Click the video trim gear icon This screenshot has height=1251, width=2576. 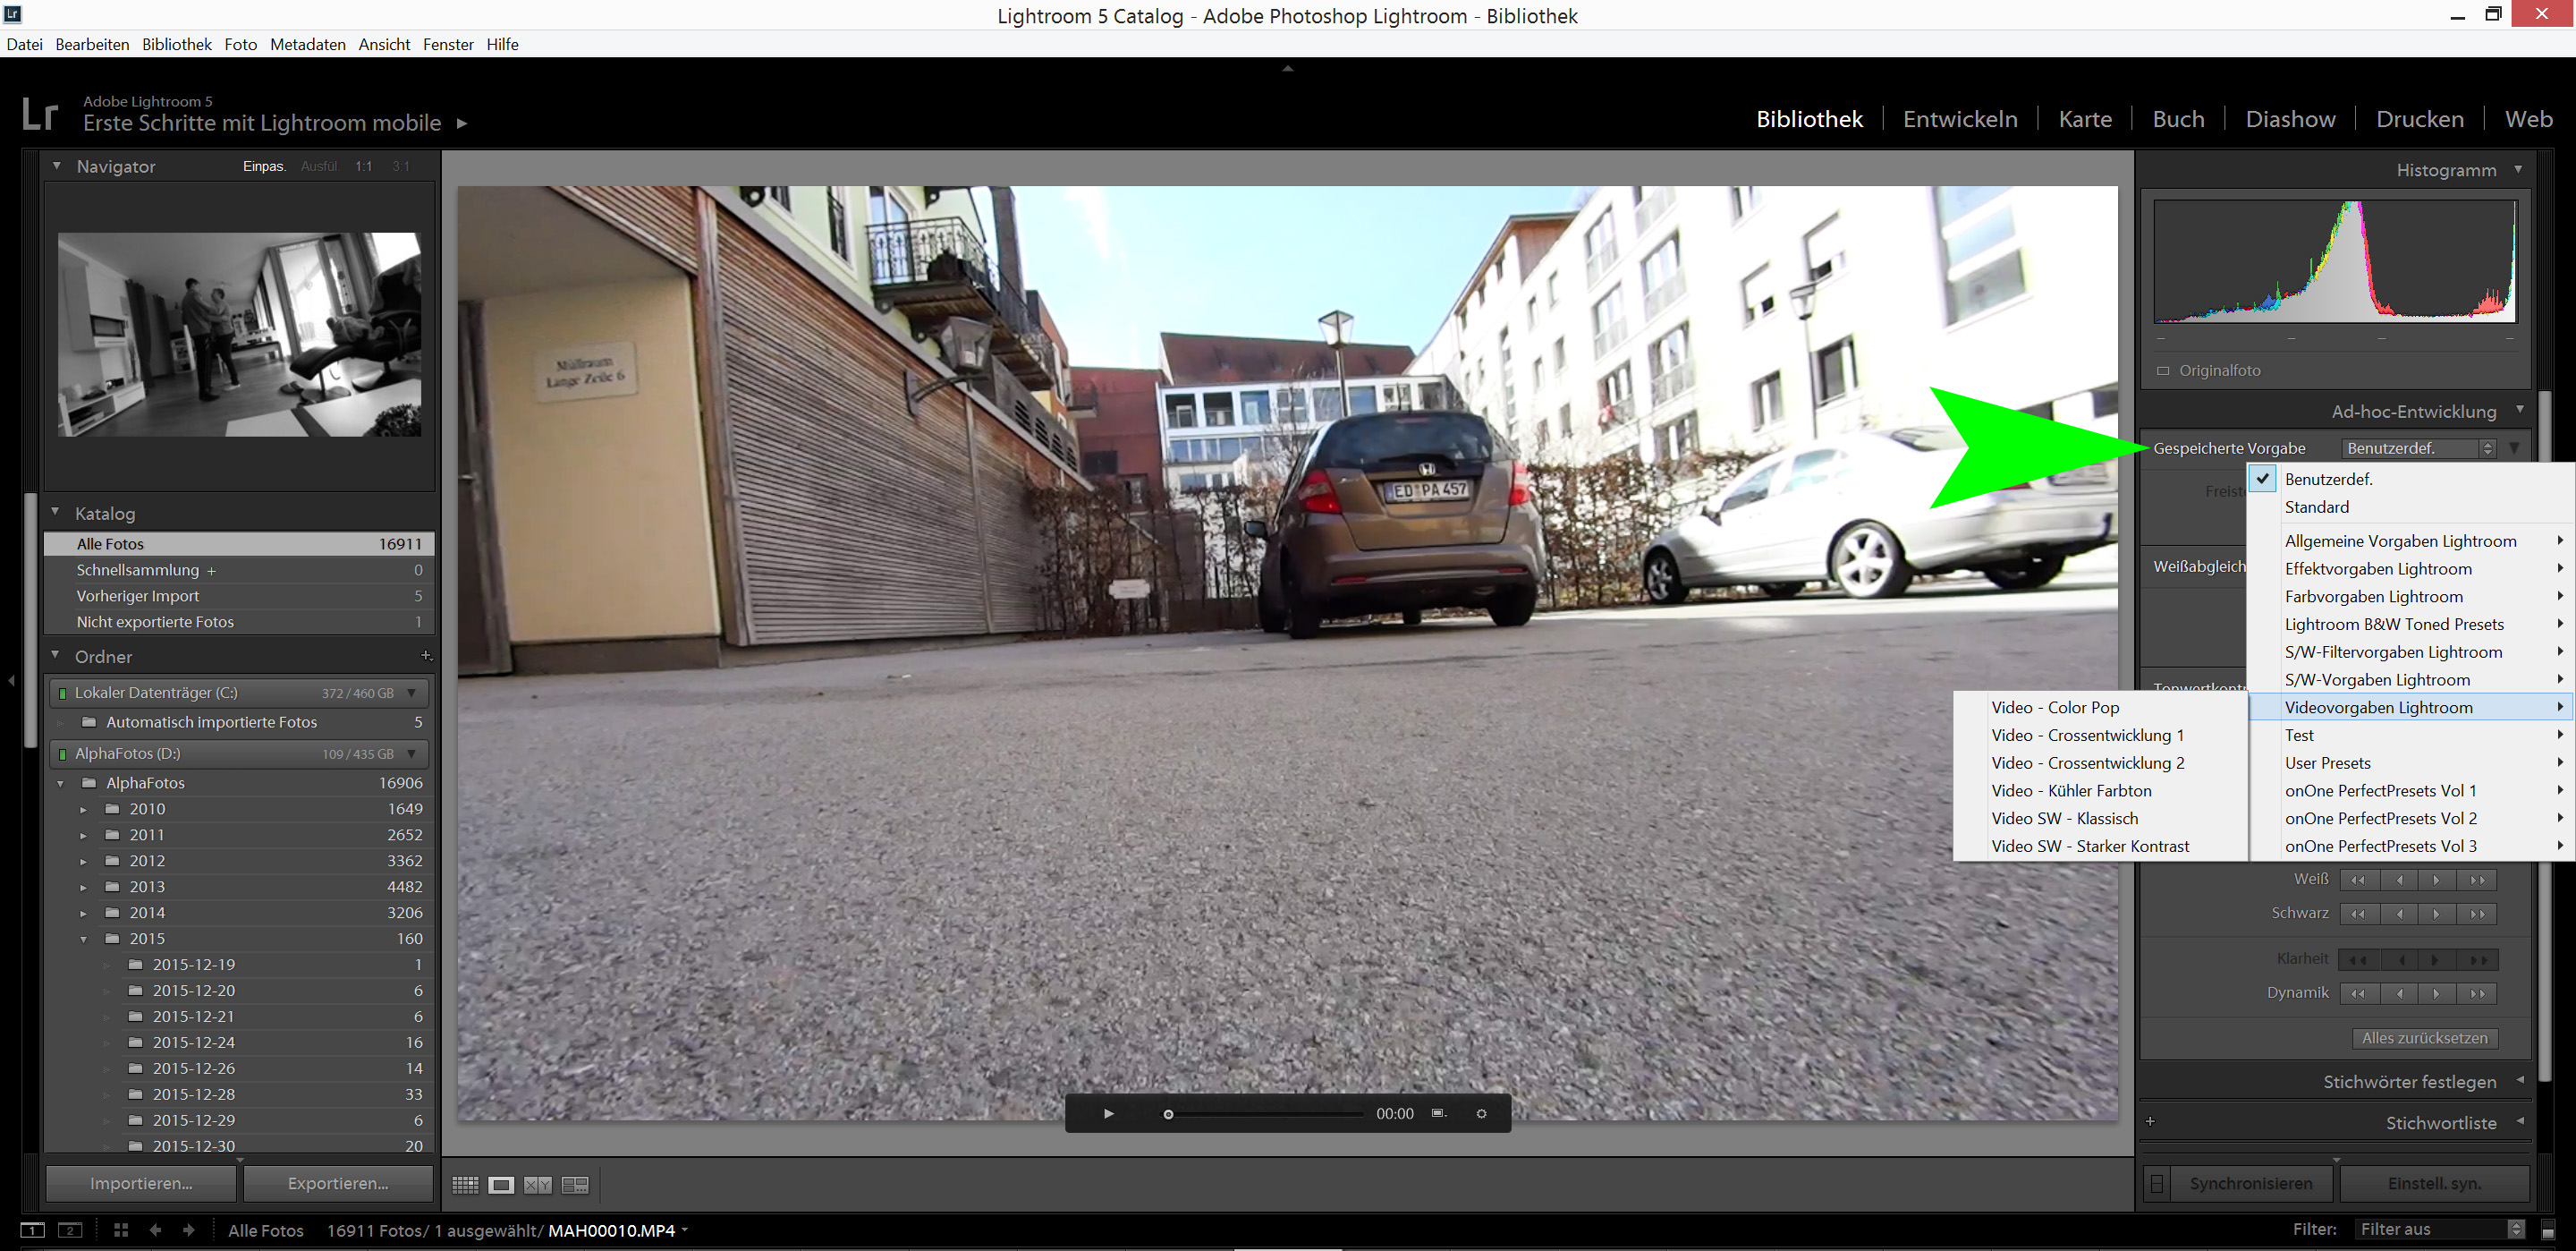[1481, 1114]
